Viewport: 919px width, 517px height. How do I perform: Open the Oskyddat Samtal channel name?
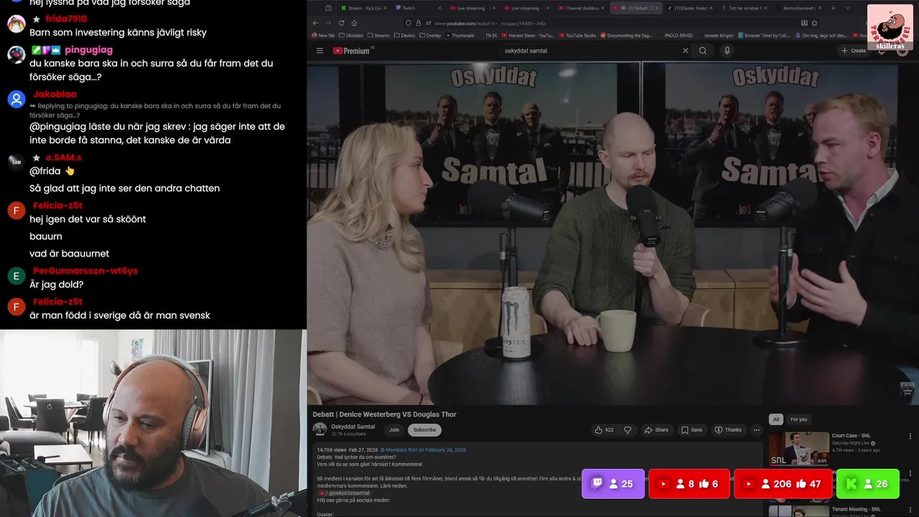pyautogui.click(x=353, y=427)
